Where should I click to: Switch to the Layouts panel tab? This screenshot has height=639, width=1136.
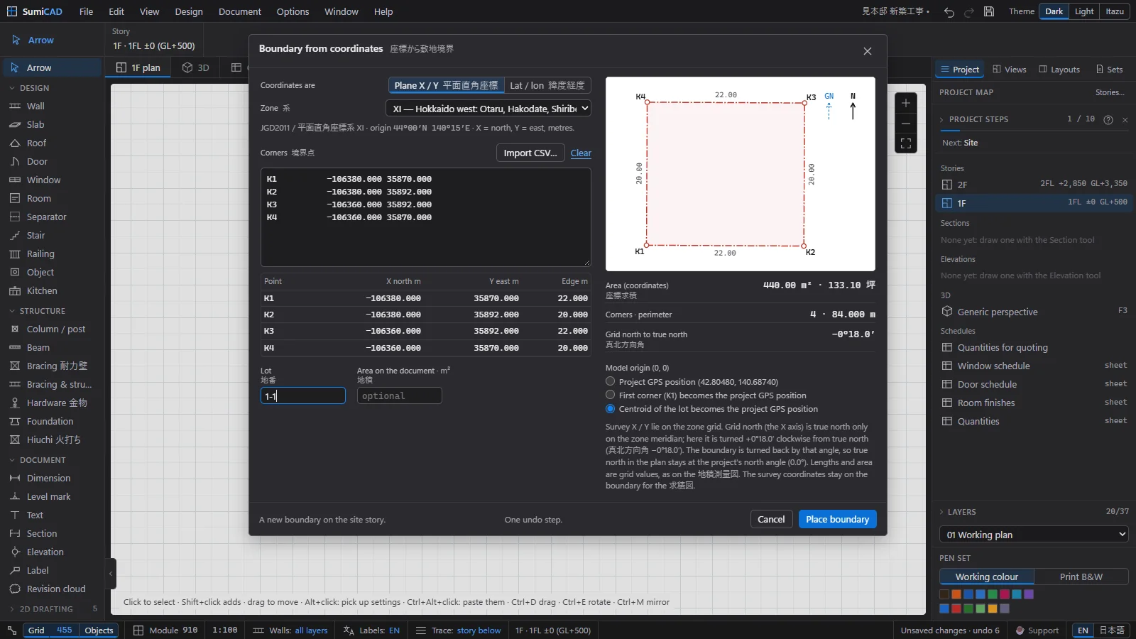[x=1059, y=70]
